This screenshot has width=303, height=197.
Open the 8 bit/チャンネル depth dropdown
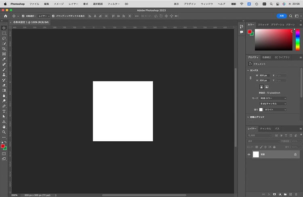click(x=273, y=104)
